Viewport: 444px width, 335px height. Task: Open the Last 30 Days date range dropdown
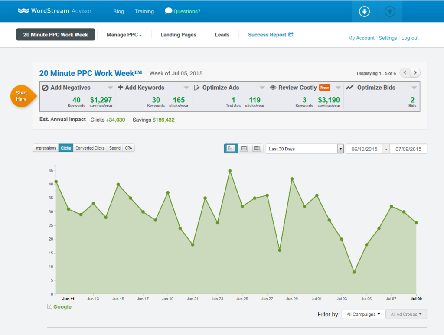(x=304, y=149)
